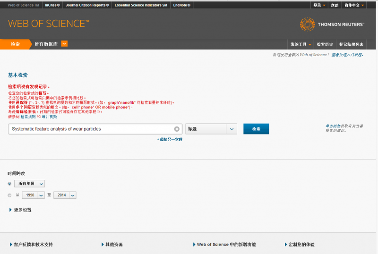Click the 帮助 help link

pos(335,5)
